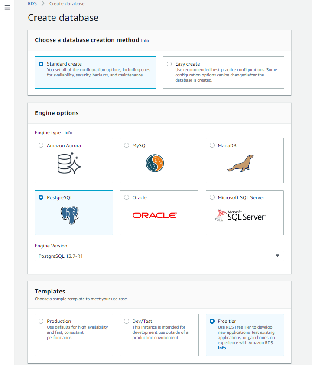The height and width of the screenshot is (365, 312).
Task: Click the Oracle red logo
Action: [x=155, y=215]
